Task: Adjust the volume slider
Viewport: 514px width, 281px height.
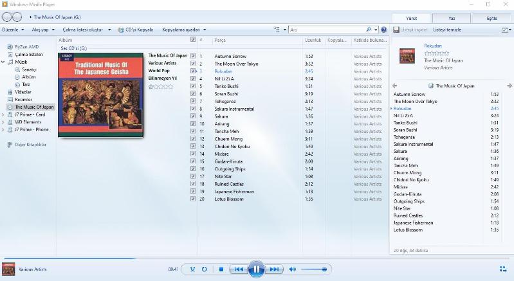Action: 313,269
